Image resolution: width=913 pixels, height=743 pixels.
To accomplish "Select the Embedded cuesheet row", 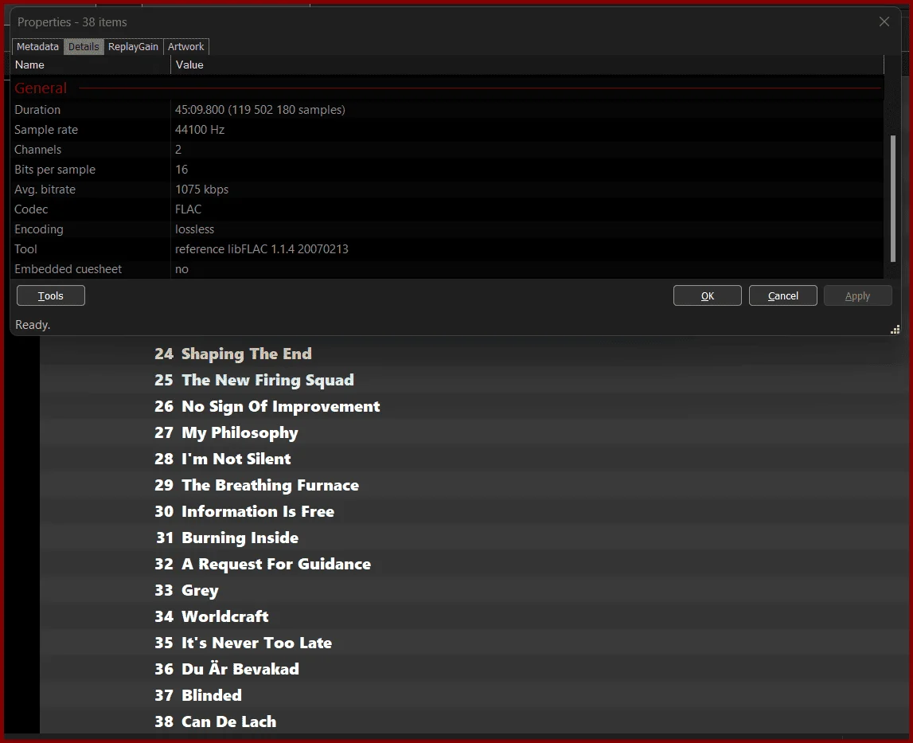I will [x=447, y=268].
